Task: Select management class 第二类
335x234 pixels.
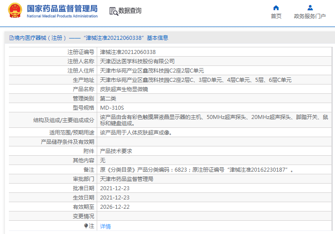Action: point(108,99)
